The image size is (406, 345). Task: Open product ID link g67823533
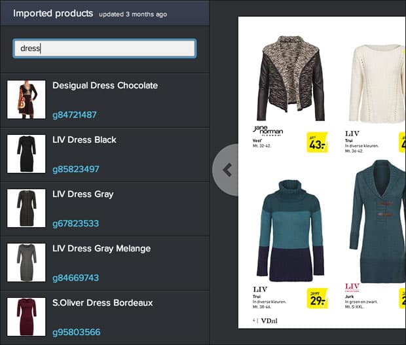[75, 223]
